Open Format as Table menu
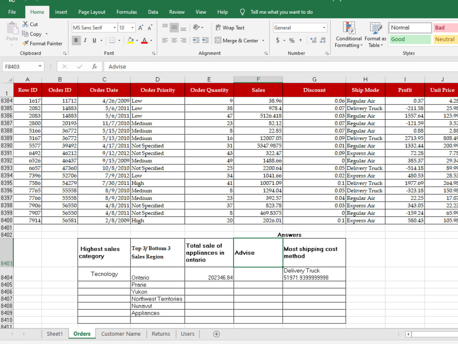The image size is (458, 344). (376, 35)
